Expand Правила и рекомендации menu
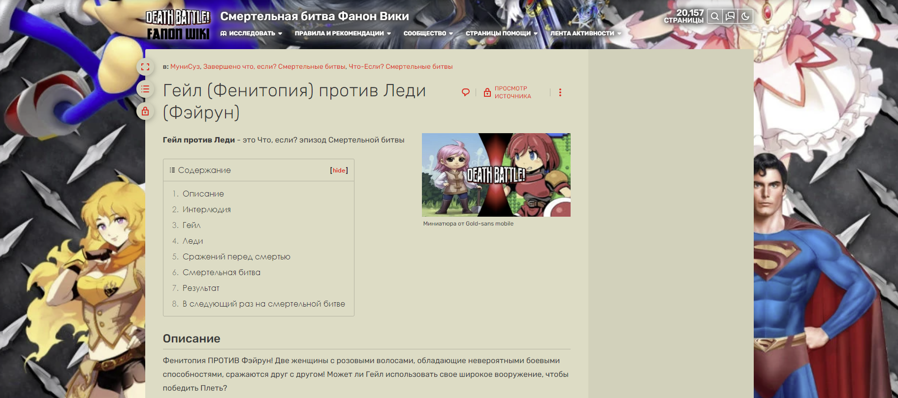The height and width of the screenshot is (398, 898). coord(343,33)
